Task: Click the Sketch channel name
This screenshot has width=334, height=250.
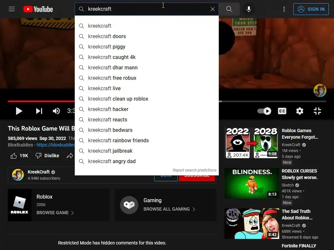Action: [x=288, y=185]
